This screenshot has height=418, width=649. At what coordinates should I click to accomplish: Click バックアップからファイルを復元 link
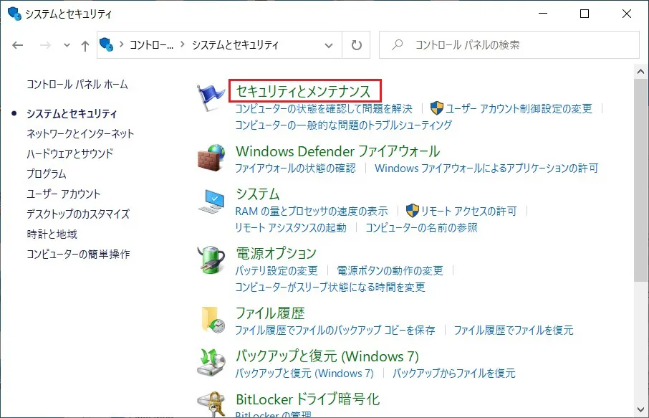(454, 374)
